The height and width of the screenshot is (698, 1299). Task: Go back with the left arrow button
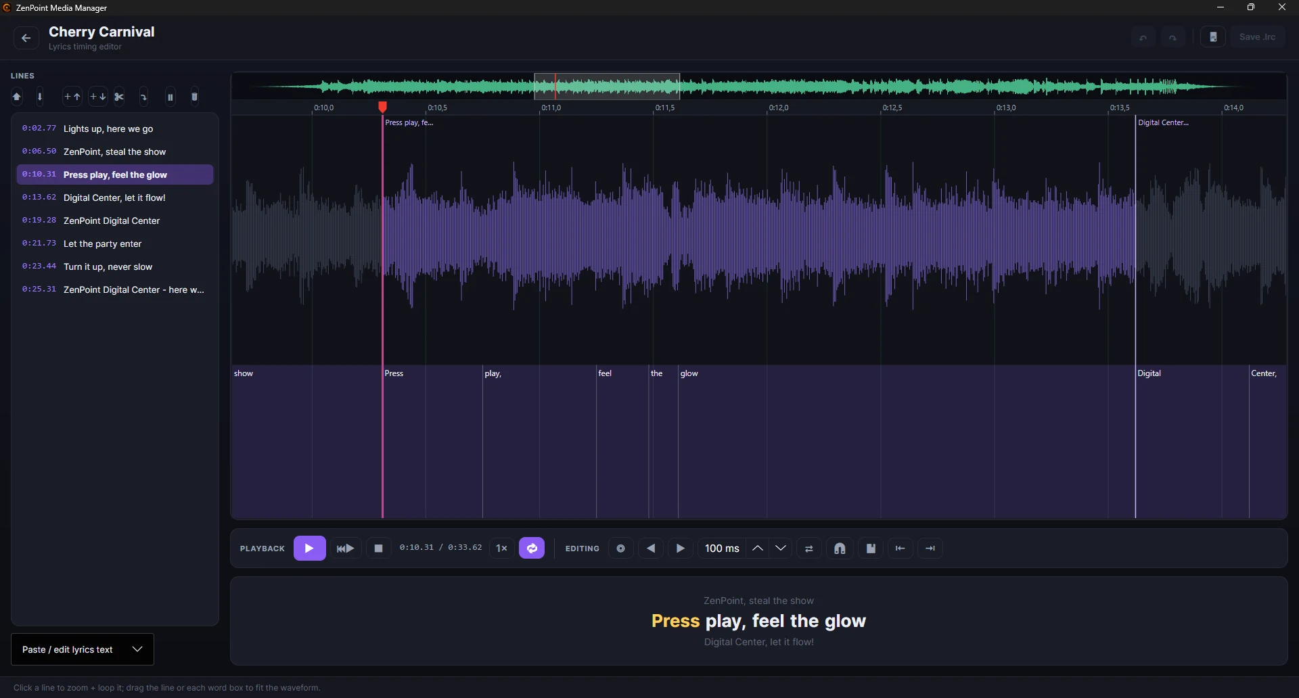pos(26,38)
